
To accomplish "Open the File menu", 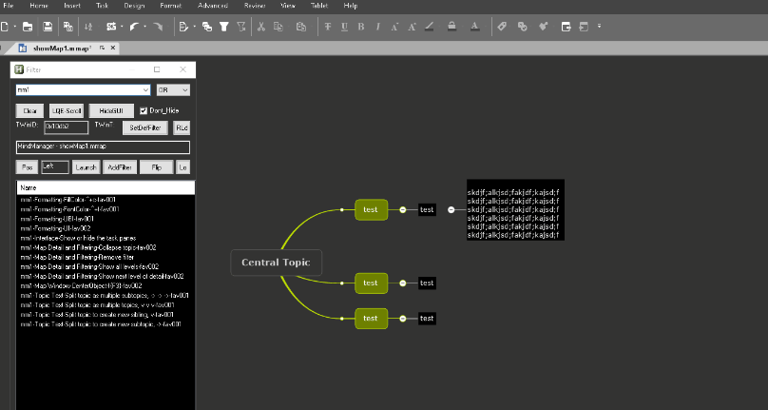I will pyautogui.click(x=9, y=6).
